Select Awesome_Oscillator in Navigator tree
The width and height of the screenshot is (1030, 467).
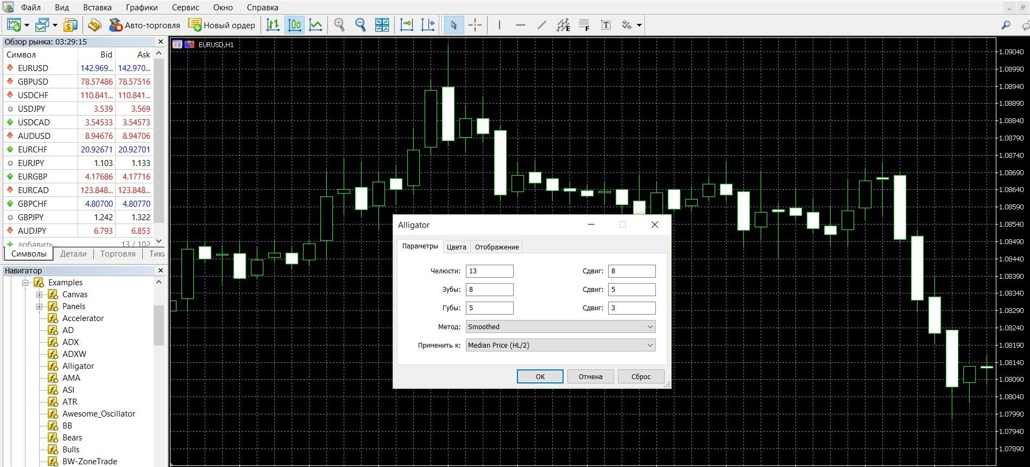pos(99,414)
